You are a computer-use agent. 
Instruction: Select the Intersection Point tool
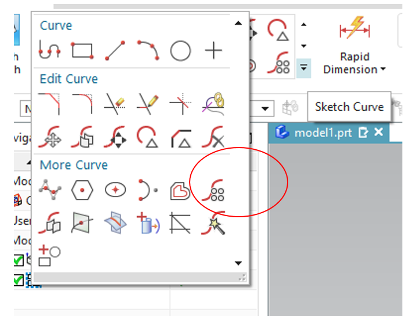click(x=82, y=222)
